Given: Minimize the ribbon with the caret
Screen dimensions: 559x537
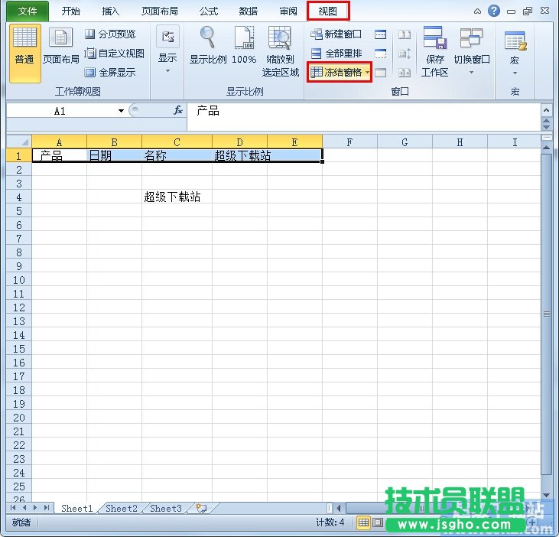Looking at the screenshot, I should pos(477,11).
